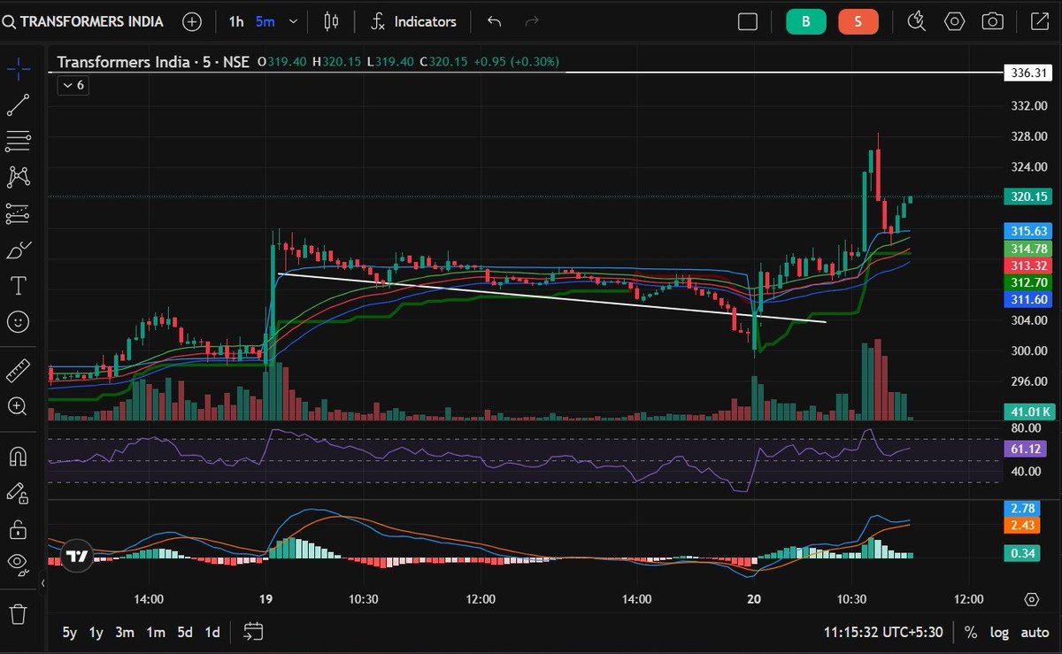Click the red 313.32 indicator label
1062x654 pixels.
tap(1027, 265)
